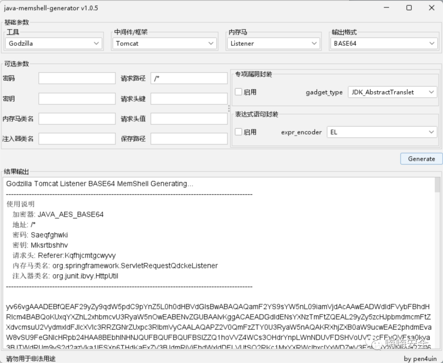Image resolution: width=443 pixels, height=363 pixels.
Task: Open the 输出格式 BASE64 dropdown
Action: [x=384, y=43]
